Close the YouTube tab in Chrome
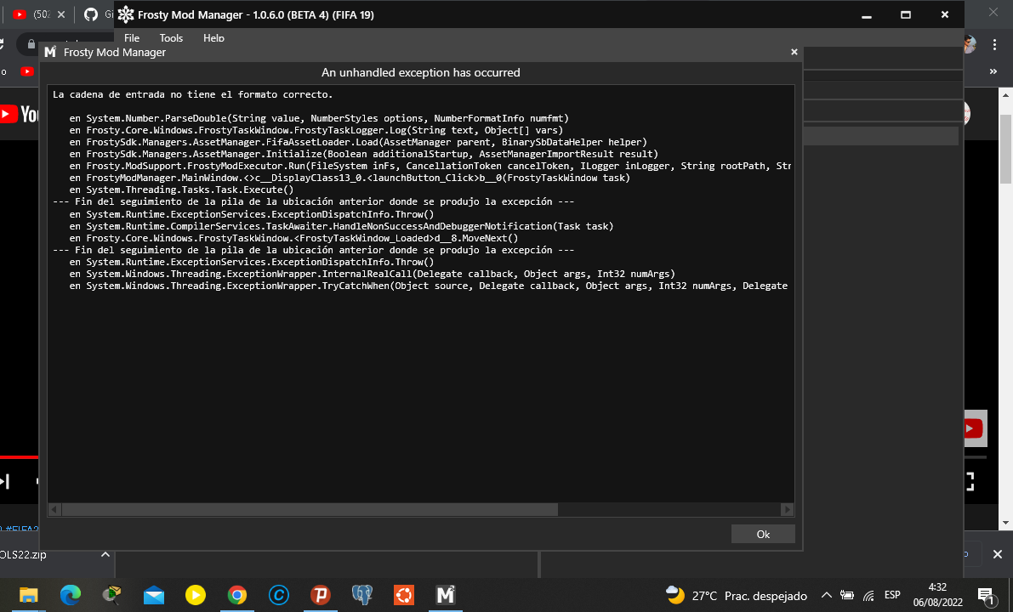1013x612 pixels. [61, 14]
